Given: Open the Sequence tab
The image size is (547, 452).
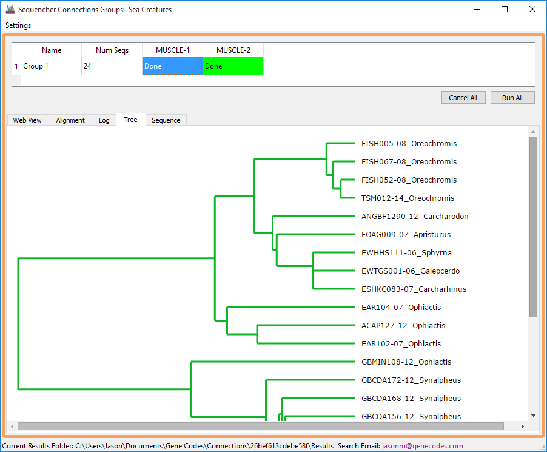Looking at the screenshot, I should (x=166, y=120).
